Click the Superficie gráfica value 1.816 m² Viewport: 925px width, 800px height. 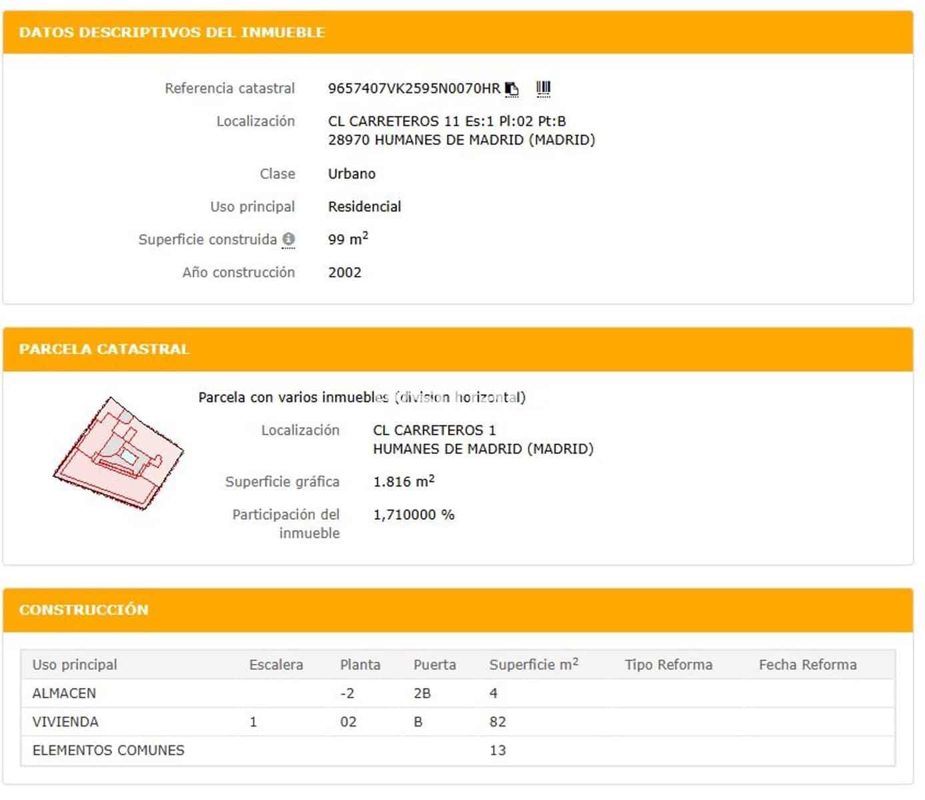coord(404,481)
